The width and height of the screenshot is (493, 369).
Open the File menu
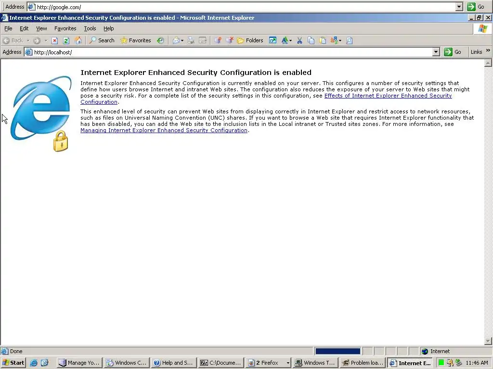point(8,28)
